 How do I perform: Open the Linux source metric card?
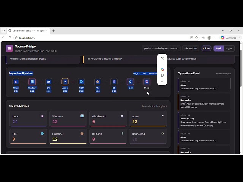point(28,119)
